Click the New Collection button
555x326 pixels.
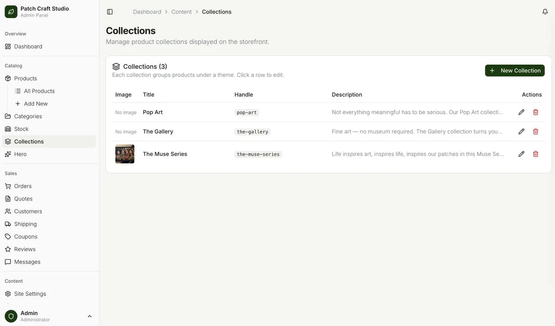click(514, 71)
